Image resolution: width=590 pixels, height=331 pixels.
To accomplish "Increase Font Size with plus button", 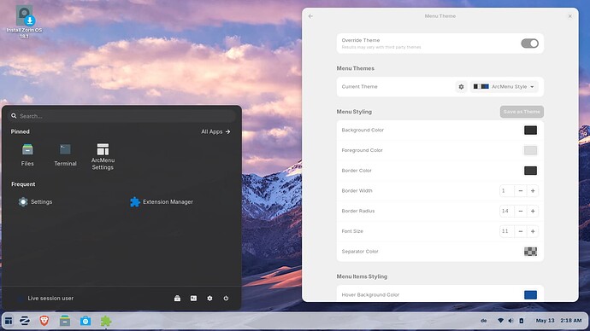I will [533, 231].
